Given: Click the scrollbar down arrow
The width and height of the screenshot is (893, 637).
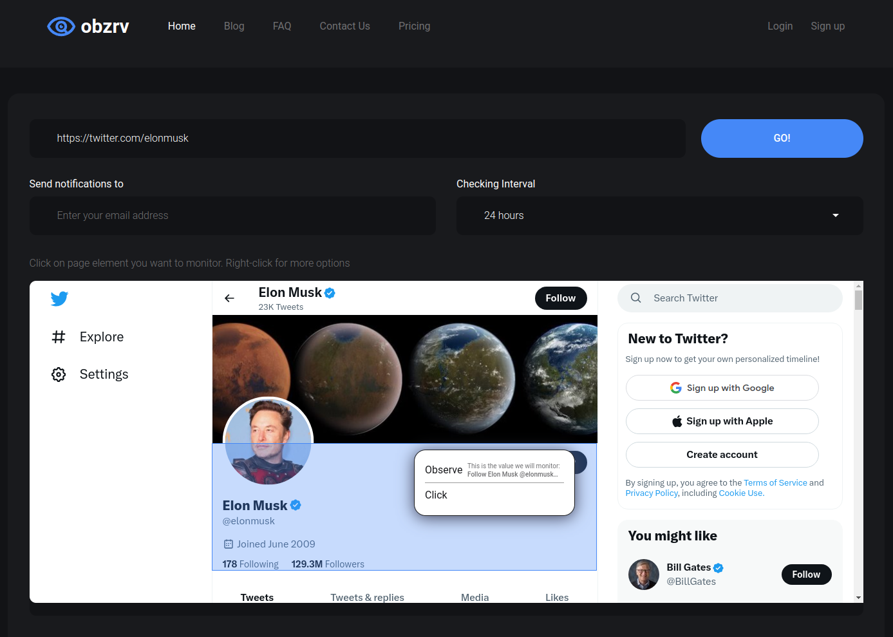Looking at the screenshot, I should pyautogui.click(x=858, y=598).
